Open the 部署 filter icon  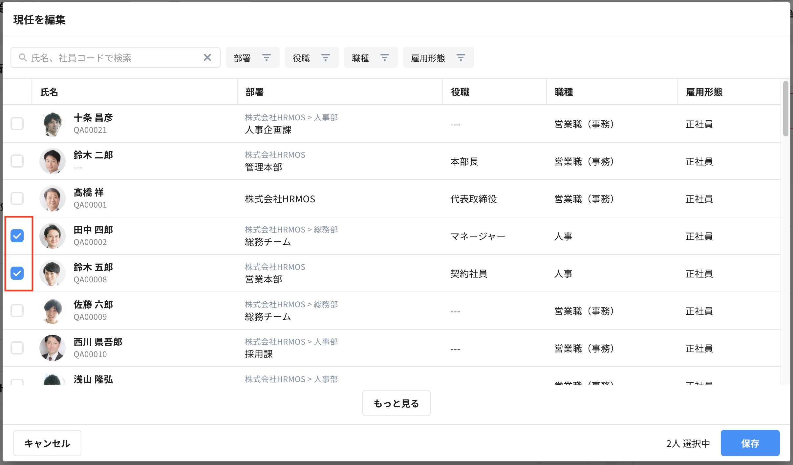(267, 57)
